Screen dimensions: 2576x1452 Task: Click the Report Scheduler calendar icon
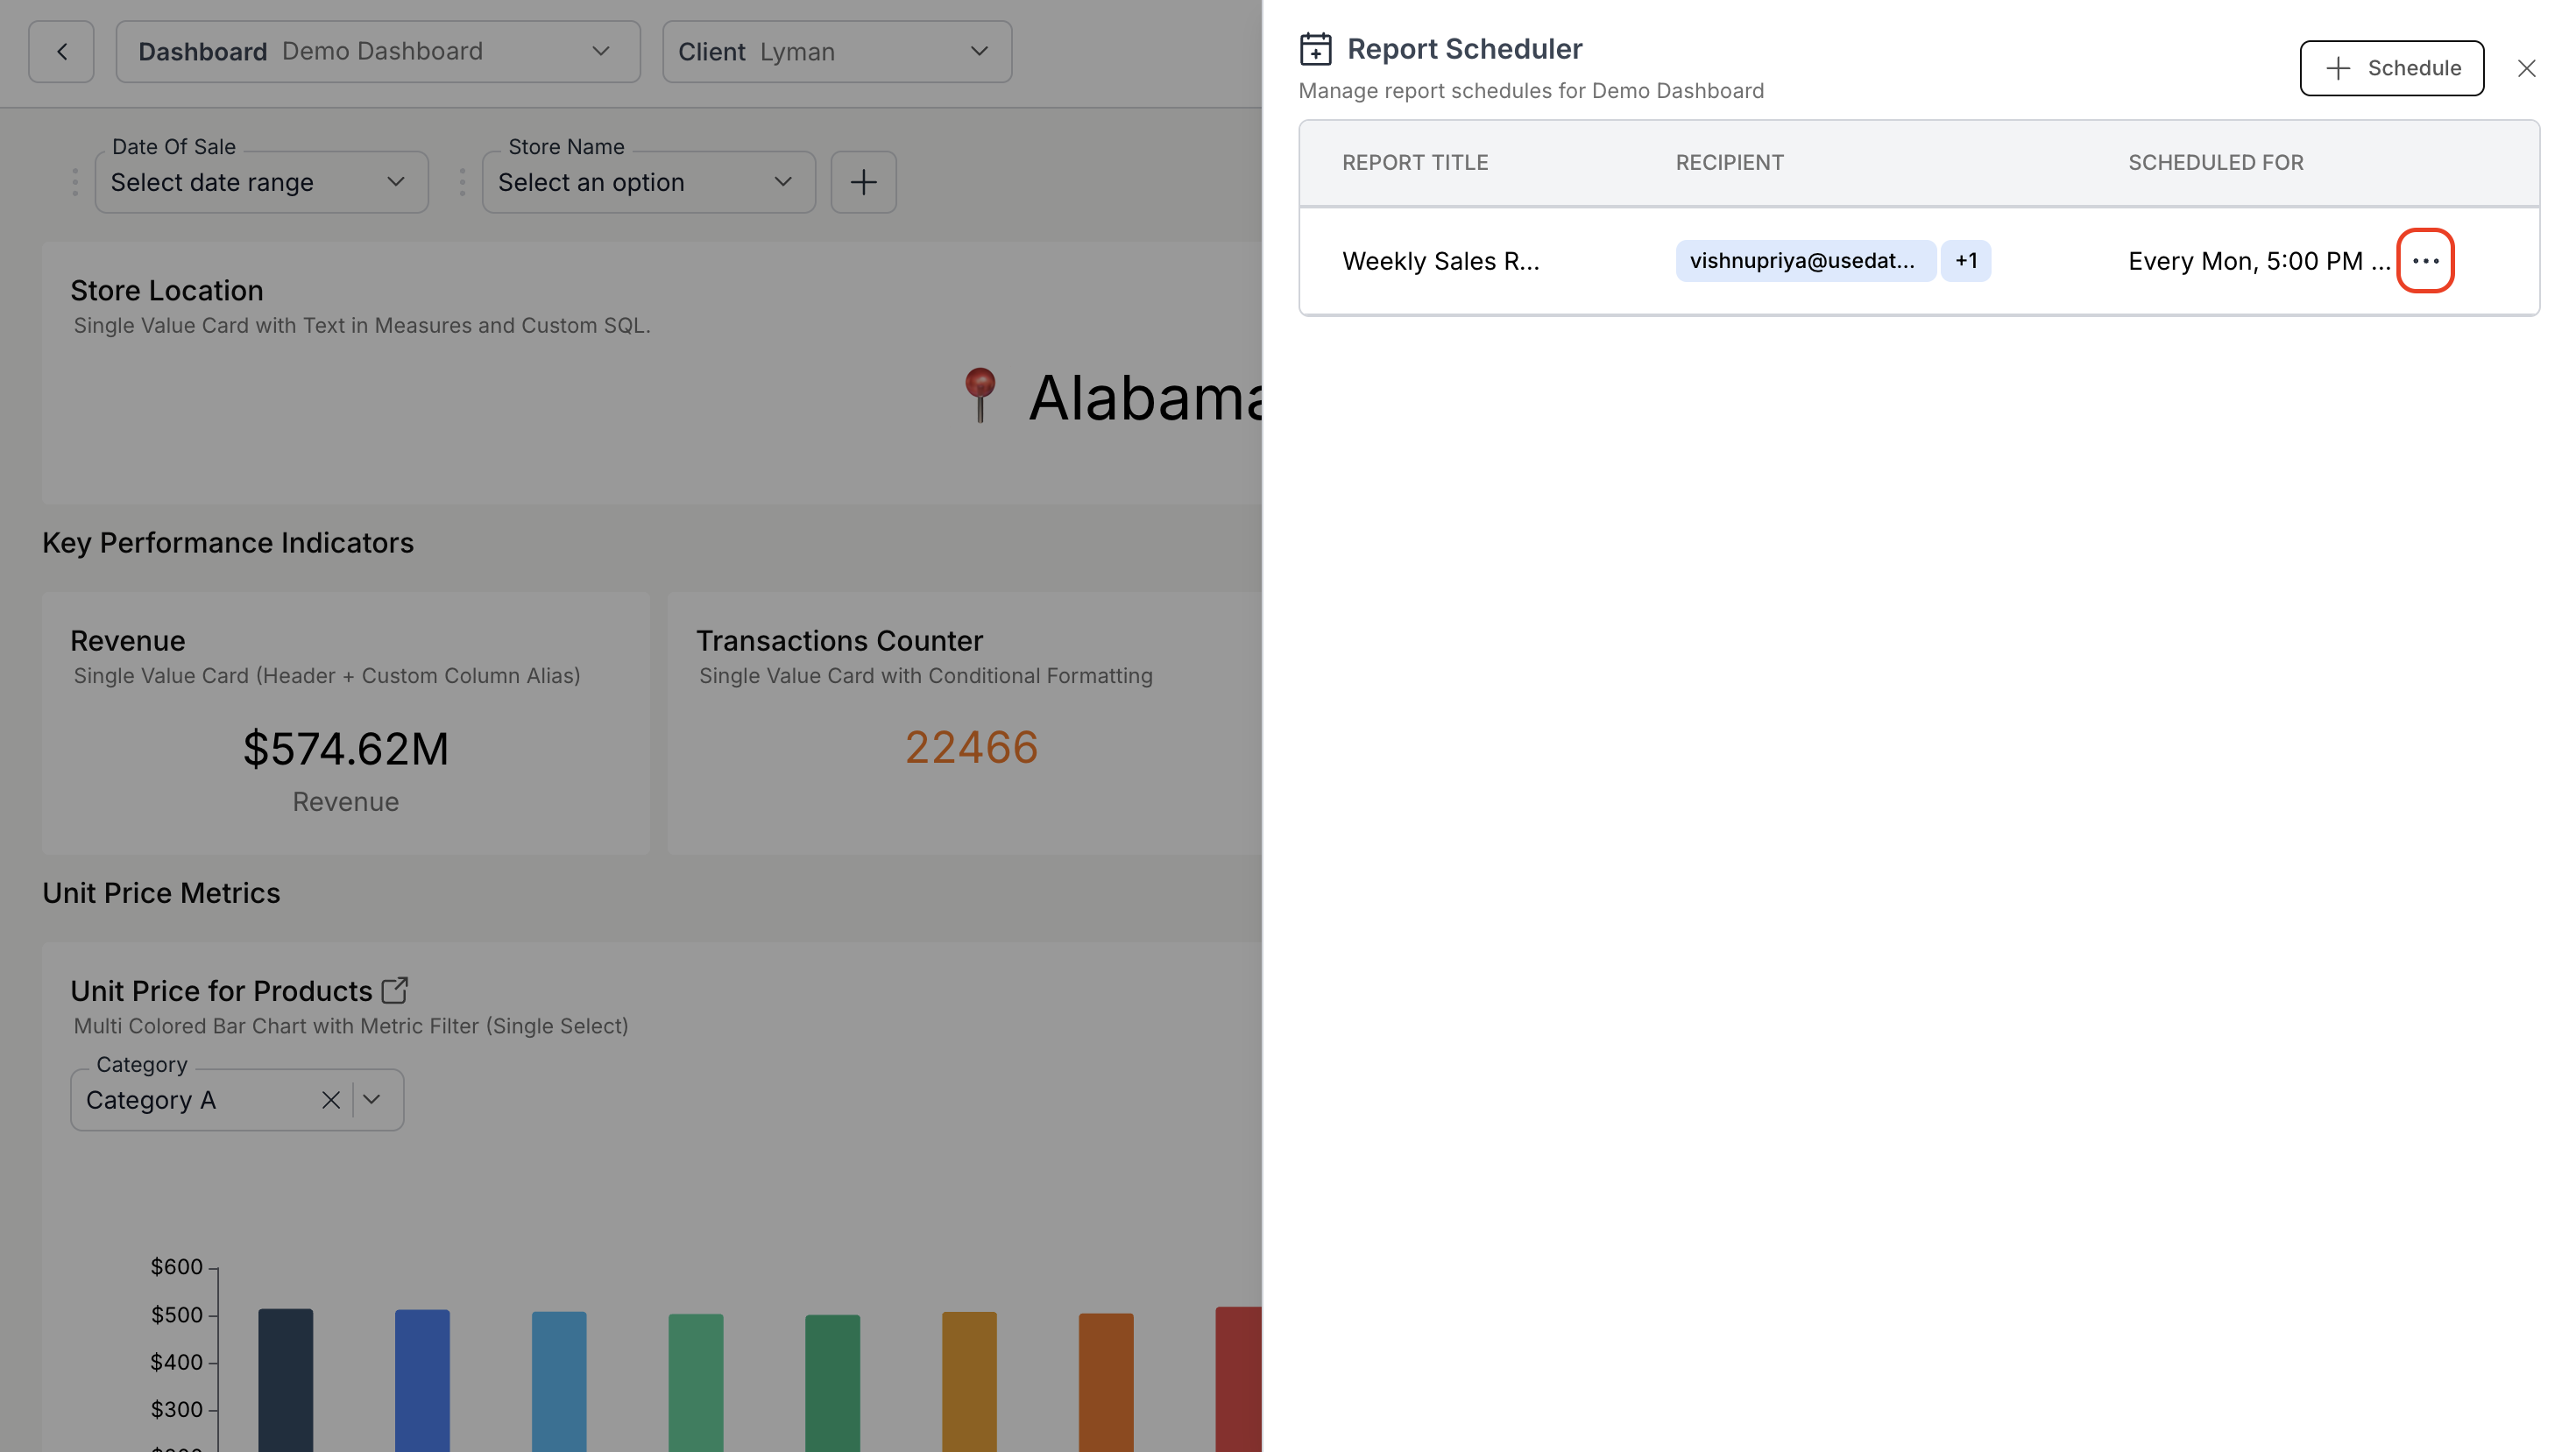pyautogui.click(x=1315, y=49)
